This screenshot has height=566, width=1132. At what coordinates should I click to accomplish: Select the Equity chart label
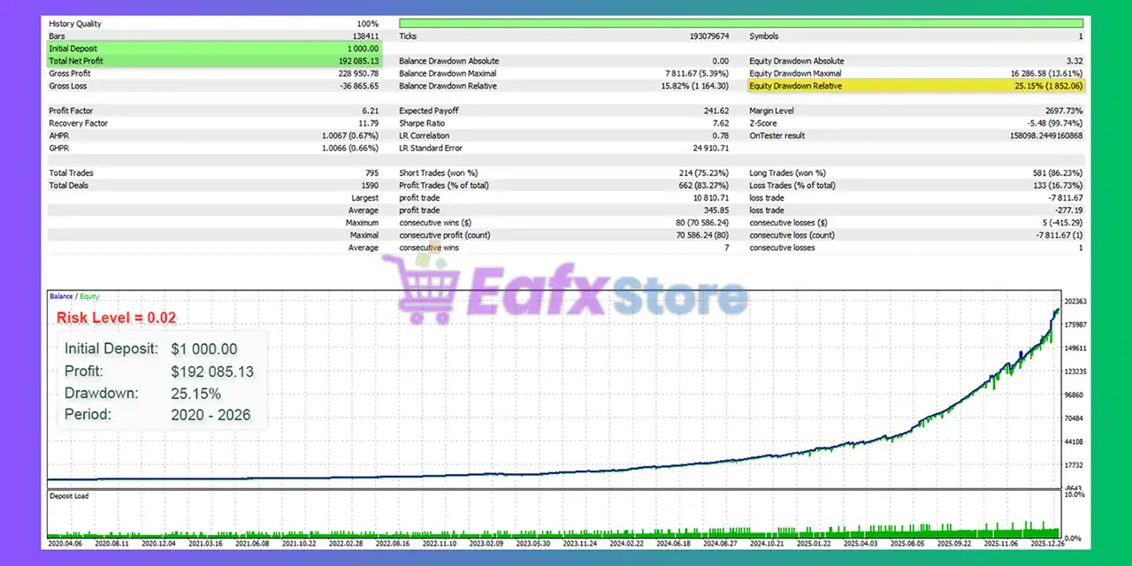(x=88, y=295)
